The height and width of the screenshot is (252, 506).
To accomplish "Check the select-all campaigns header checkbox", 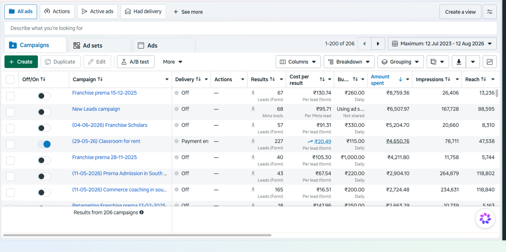I will click(10, 79).
